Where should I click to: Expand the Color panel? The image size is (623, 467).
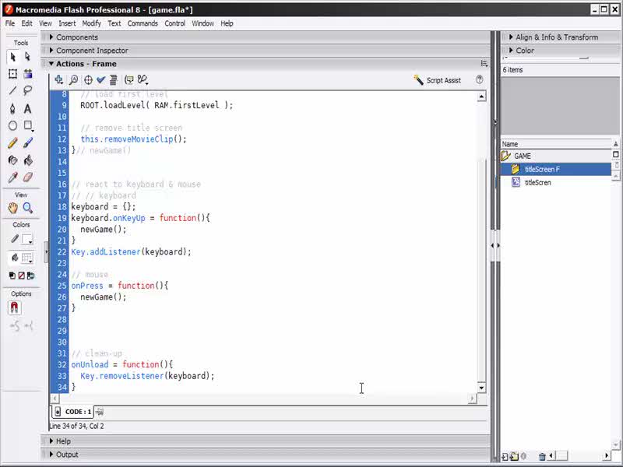(x=524, y=51)
